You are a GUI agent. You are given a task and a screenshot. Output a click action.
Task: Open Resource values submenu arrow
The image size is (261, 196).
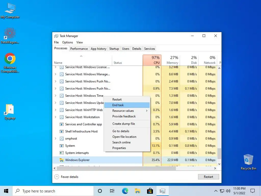(x=147, y=111)
